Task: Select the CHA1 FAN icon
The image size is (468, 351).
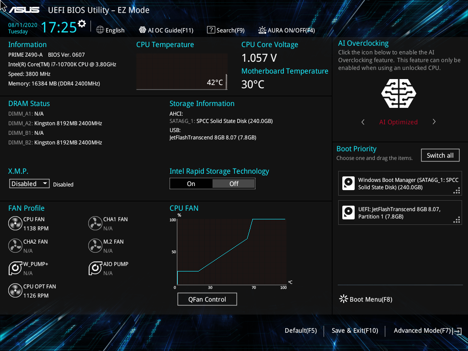Action: 95,223
